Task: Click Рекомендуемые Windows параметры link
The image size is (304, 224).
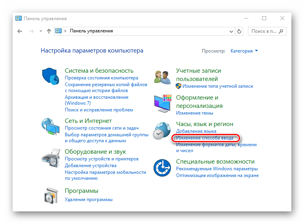Action: (217, 169)
